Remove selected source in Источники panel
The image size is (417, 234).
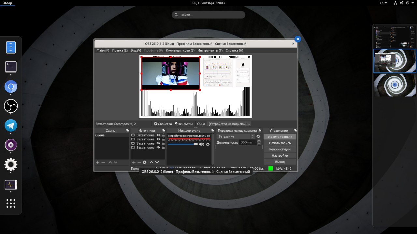pos(139,162)
